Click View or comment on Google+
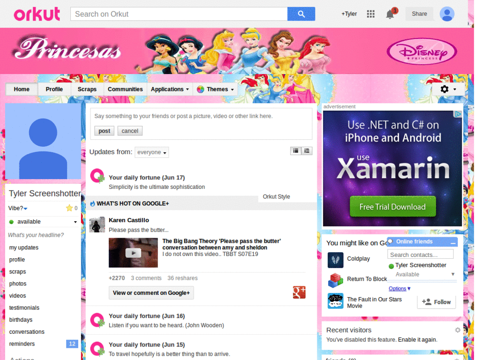 (x=151, y=293)
